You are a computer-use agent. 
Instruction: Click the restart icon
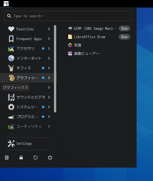point(36,158)
